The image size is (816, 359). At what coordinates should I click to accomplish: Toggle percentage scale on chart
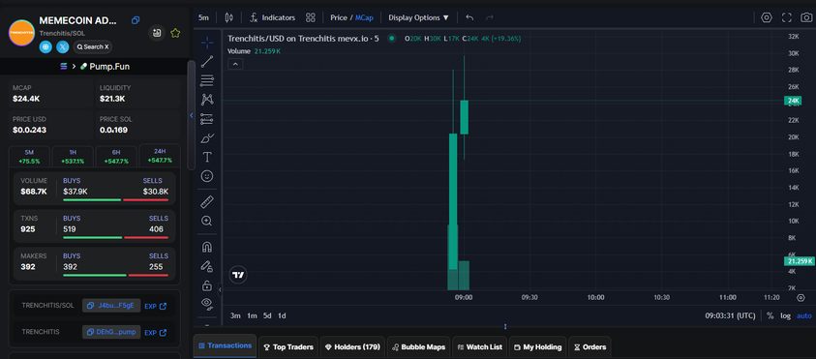[x=770, y=315]
